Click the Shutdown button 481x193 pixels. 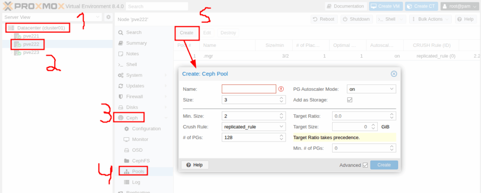coord(357,19)
